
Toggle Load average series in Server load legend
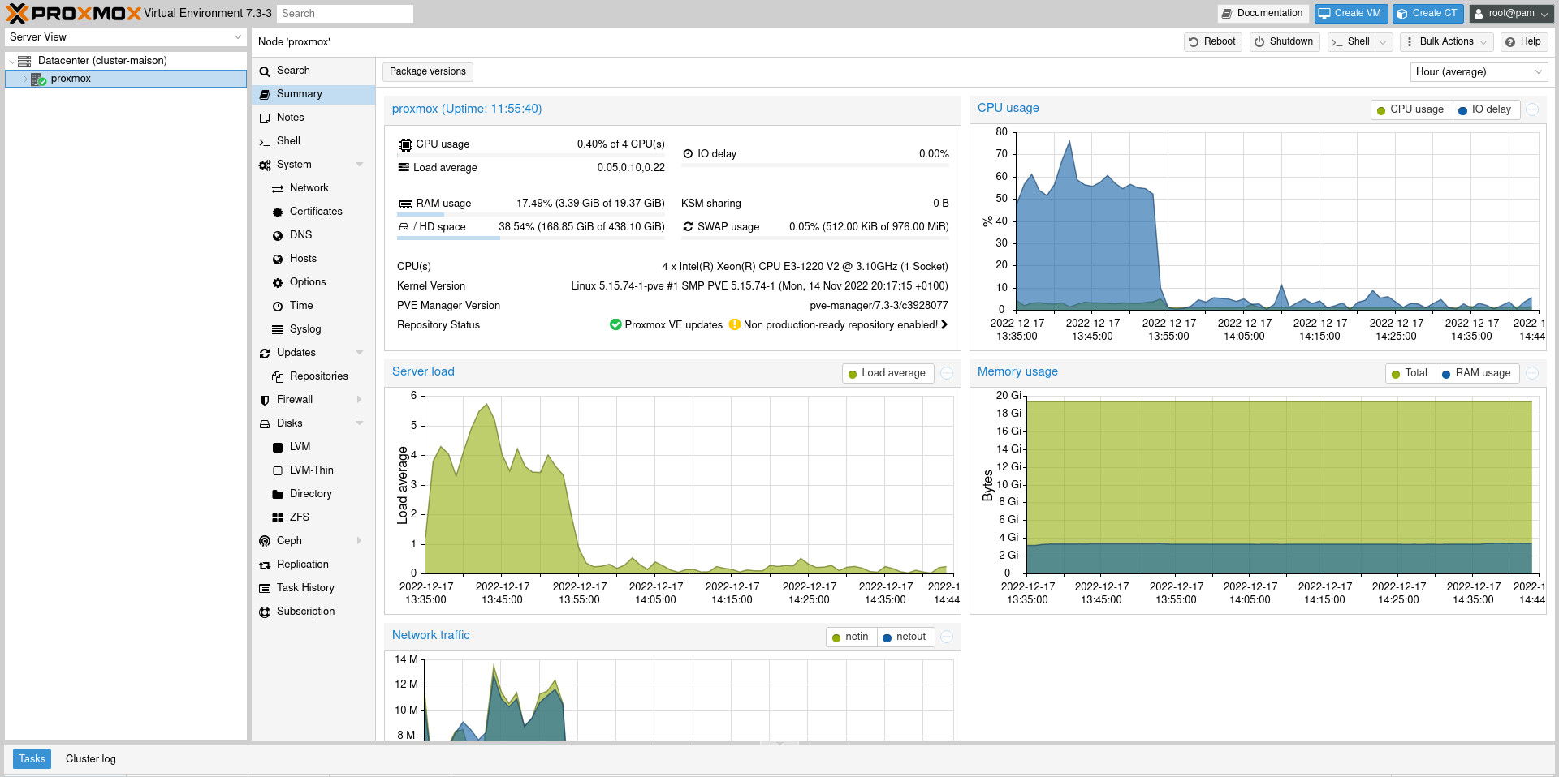[x=887, y=373]
